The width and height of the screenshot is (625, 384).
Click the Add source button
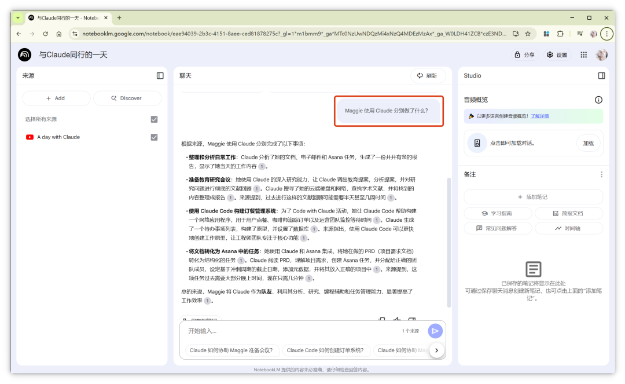pos(56,98)
